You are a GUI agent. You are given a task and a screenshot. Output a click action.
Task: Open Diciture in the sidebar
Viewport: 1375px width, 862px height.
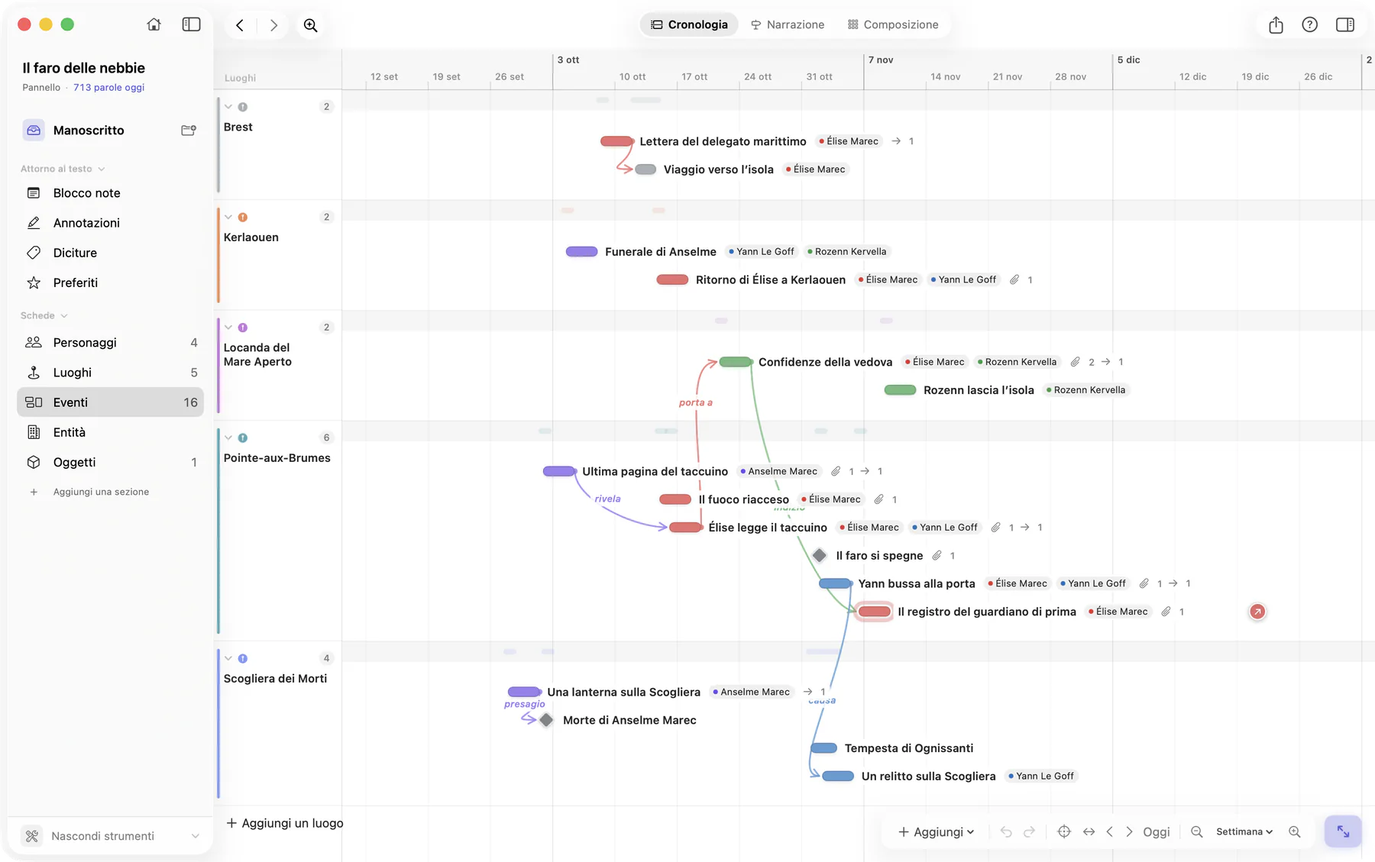[110, 253]
